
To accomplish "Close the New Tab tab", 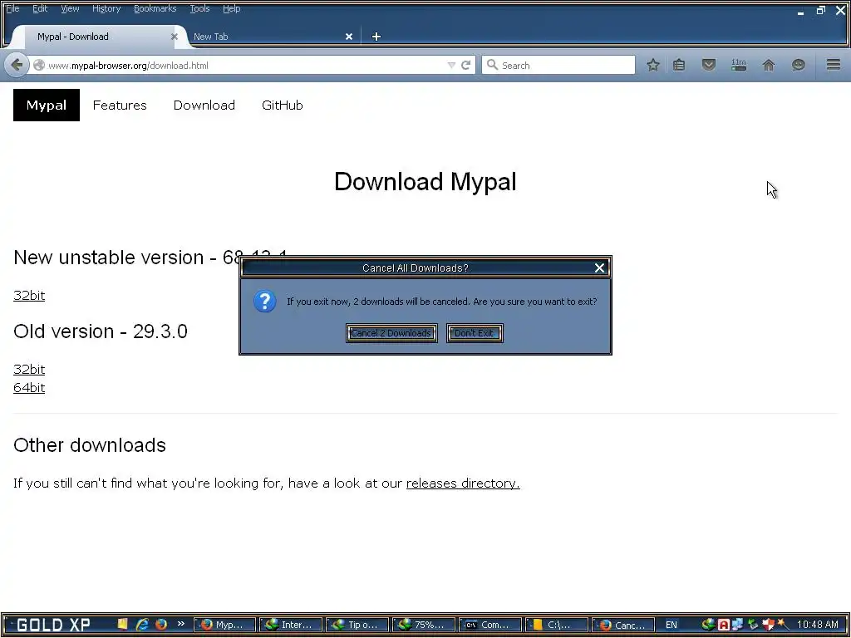I will click(349, 37).
